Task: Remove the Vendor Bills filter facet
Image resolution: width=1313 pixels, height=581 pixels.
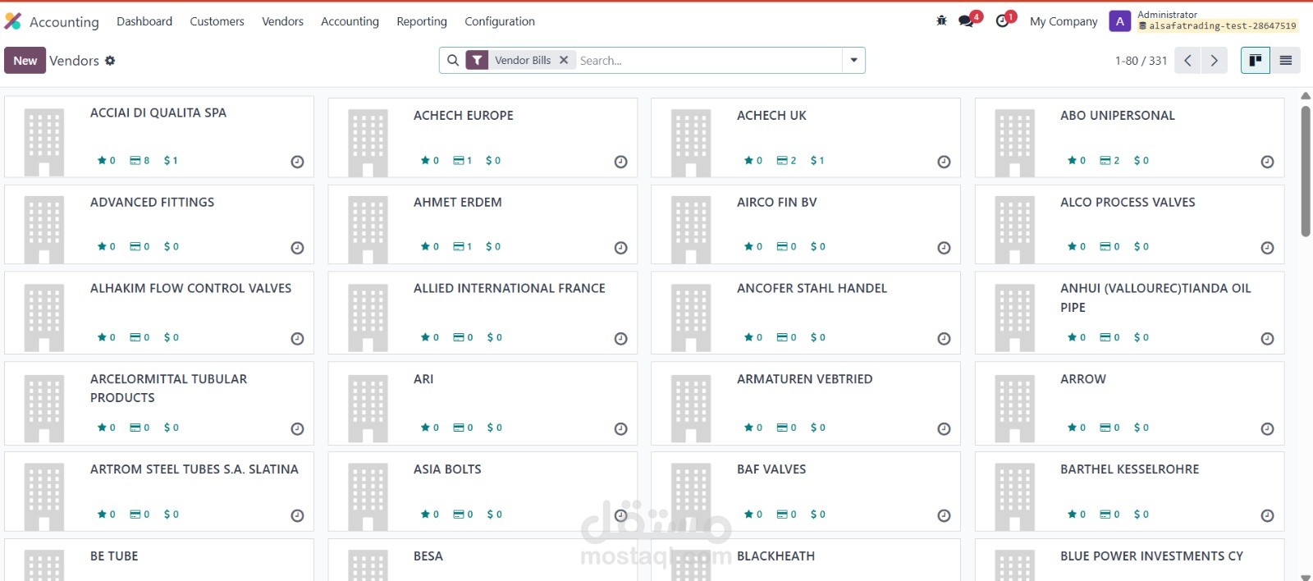Action: coord(564,60)
